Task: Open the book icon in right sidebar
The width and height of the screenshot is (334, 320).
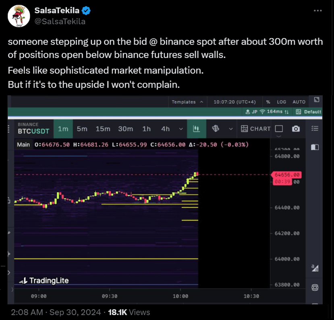Action: (315, 147)
